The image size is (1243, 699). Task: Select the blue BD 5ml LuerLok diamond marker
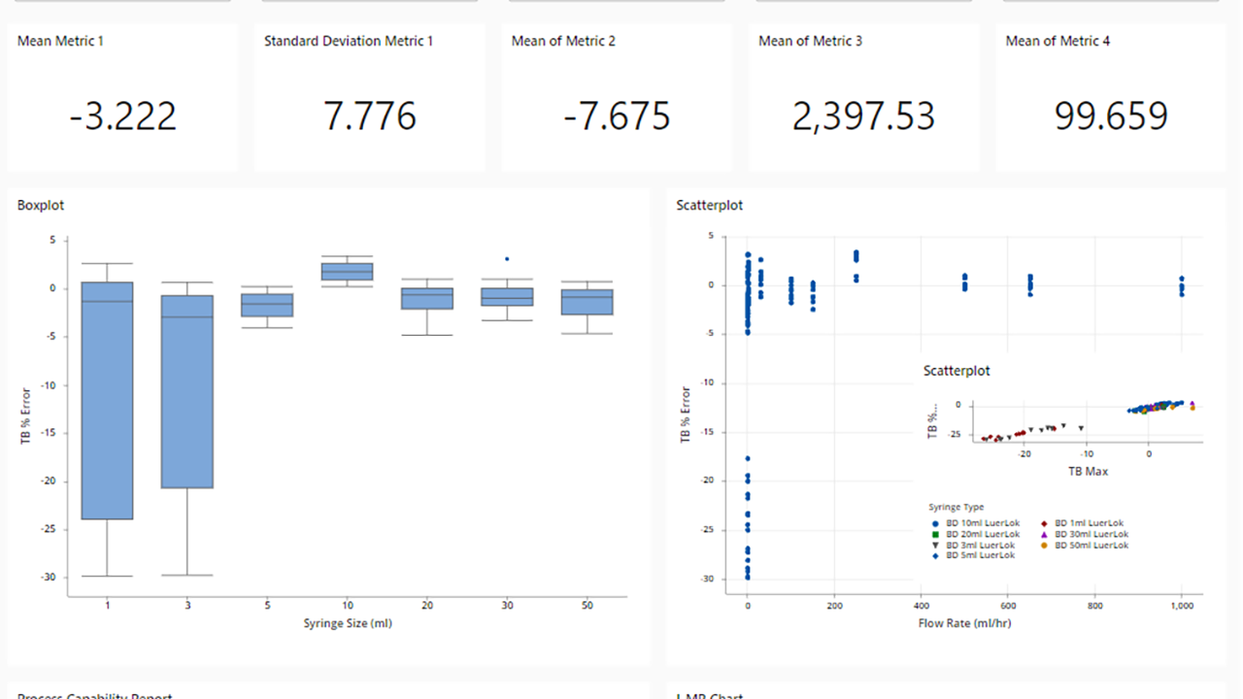(935, 555)
